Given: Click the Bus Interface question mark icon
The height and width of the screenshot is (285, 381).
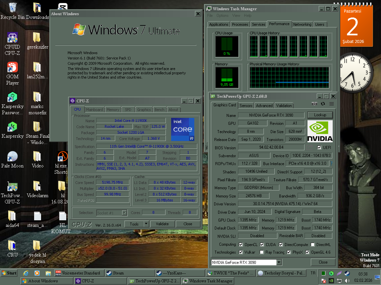Looking at the screenshot, I should point(331,163).
